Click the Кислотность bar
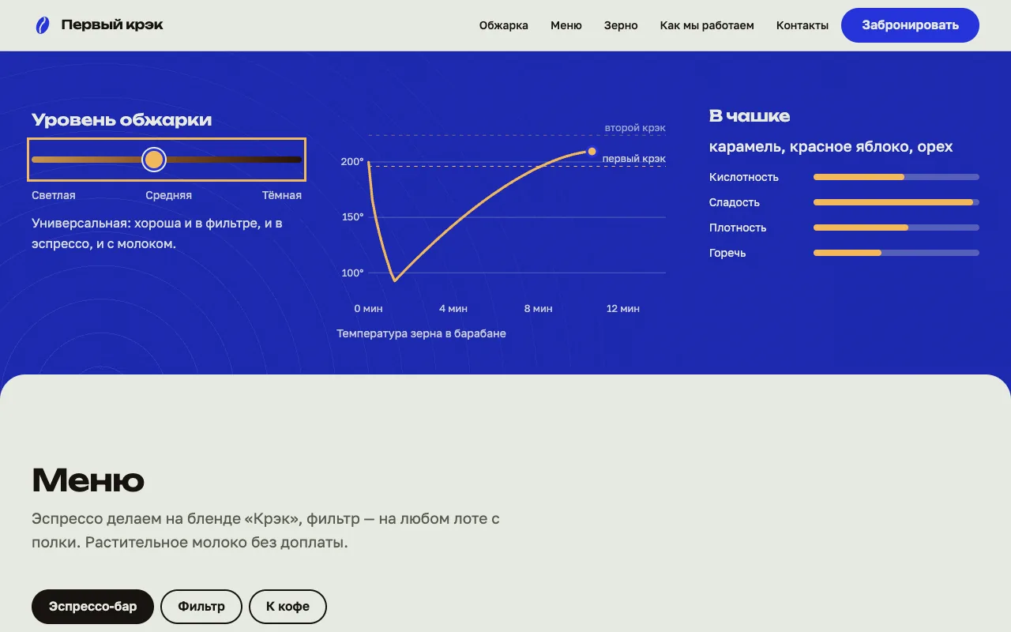Image resolution: width=1011 pixels, height=632 pixels. click(896, 177)
